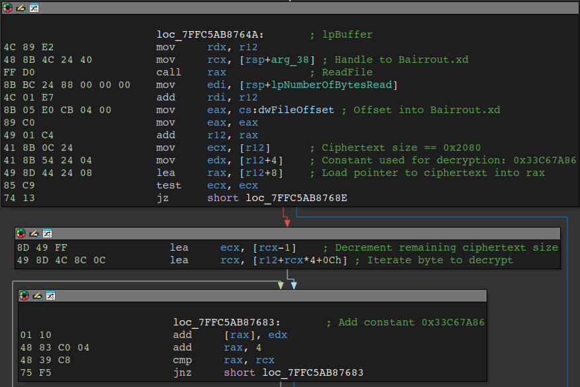Click opcode bytes '8B 05 E0 CB 04 00'
Screen dimensions: 580x387
tap(58, 110)
